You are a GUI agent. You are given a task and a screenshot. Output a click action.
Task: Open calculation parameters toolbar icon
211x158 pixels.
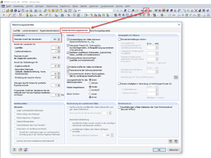point(146,11)
